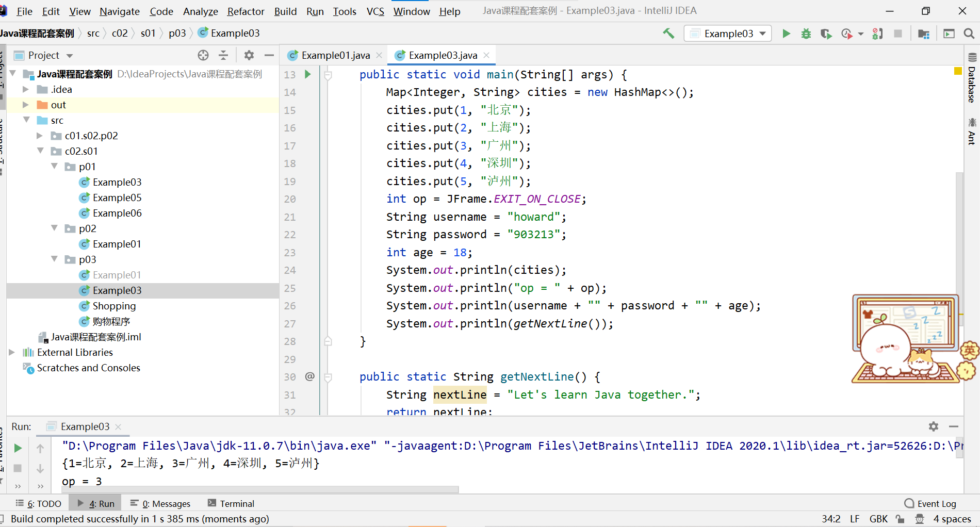The image size is (980, 527).
Task: Select Shopping class in p03
Action: pyautogui.click(x=114, y=306)
